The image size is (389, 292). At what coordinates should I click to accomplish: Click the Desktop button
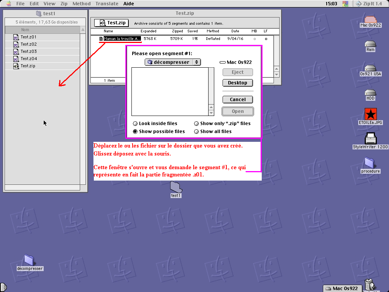(x=237, y=83)
